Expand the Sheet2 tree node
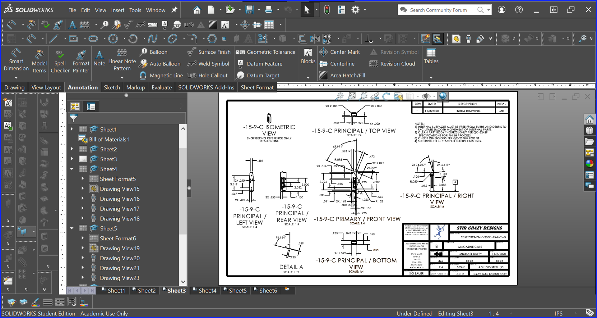 72,149
